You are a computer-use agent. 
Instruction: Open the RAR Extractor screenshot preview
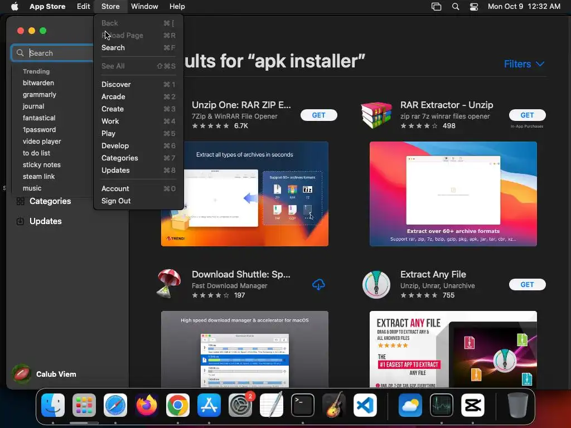[x=453, y=194]
